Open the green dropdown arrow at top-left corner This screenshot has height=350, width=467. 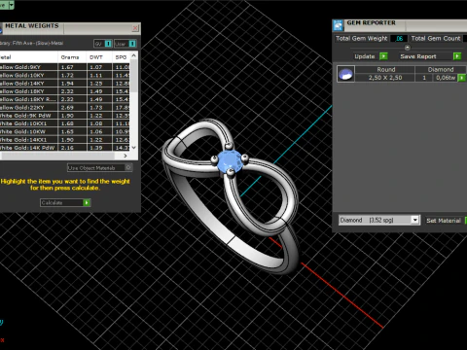point(11,5)
